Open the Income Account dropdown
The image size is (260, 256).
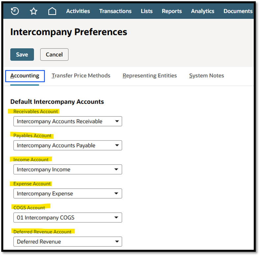coord(68,170)
